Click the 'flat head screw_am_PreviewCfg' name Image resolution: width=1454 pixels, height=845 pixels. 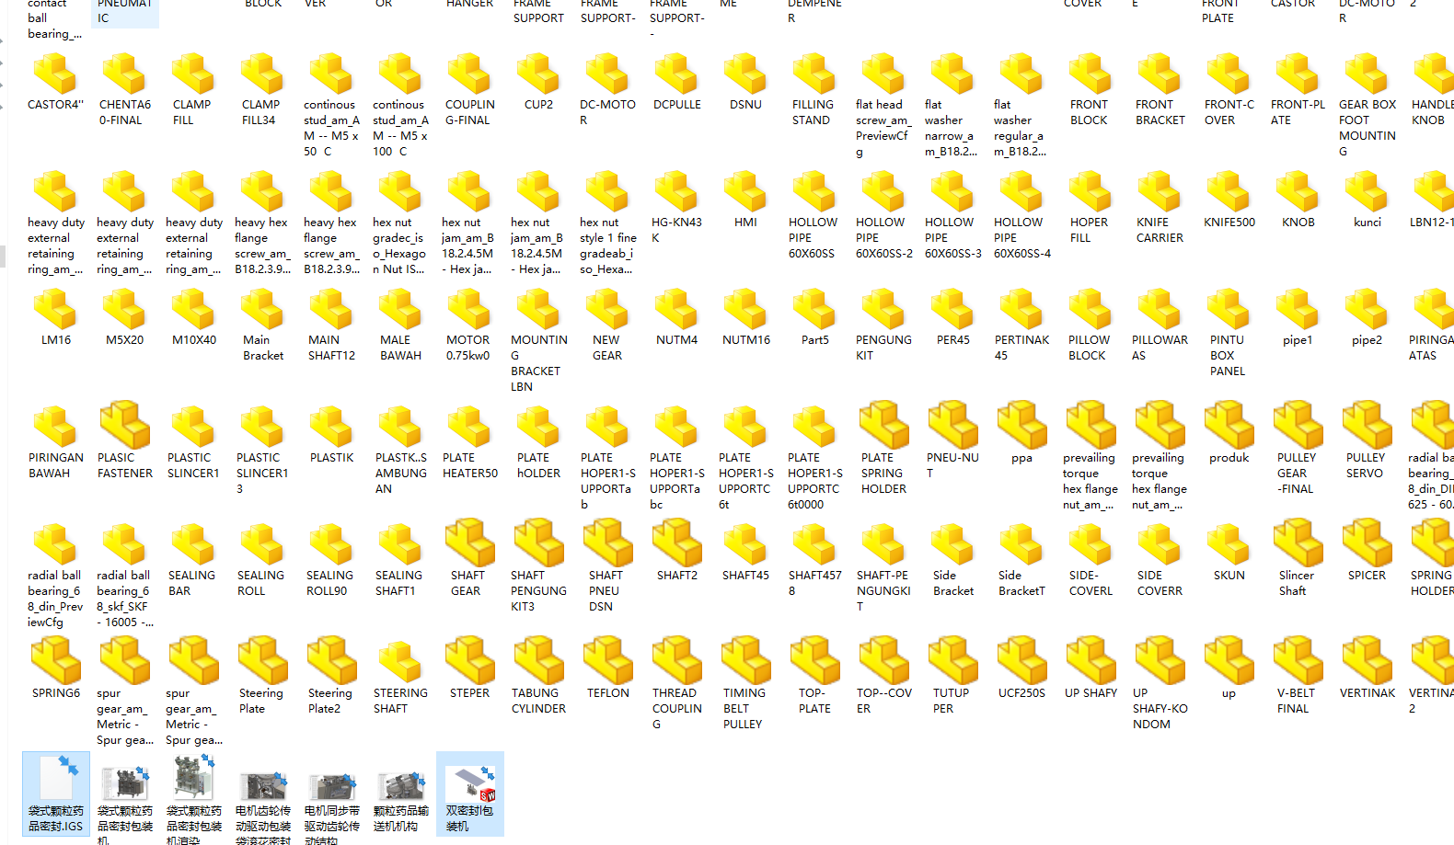[883, 128]
